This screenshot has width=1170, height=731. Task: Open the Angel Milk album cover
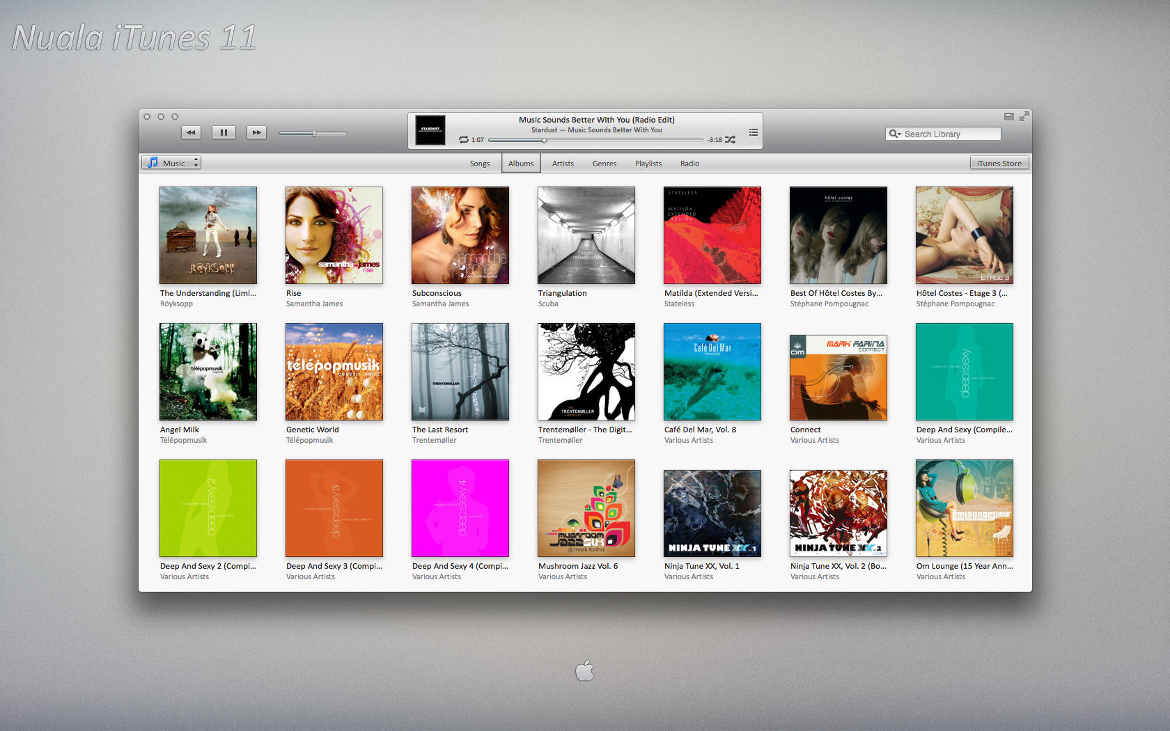click(x=208, y=372)
